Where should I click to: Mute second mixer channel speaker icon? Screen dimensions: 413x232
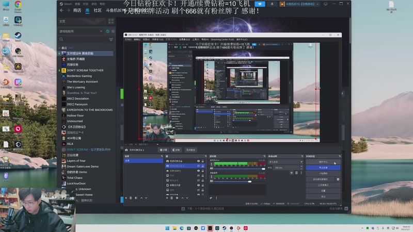coord(212,181)
